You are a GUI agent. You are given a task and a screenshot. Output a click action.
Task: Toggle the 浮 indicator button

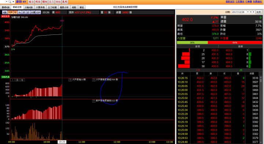pyautogui.click(x=24, y=12)
